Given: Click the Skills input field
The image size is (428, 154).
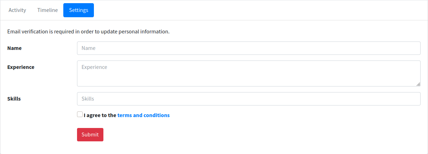Looking at the screenshot, I should pos(249,99).
